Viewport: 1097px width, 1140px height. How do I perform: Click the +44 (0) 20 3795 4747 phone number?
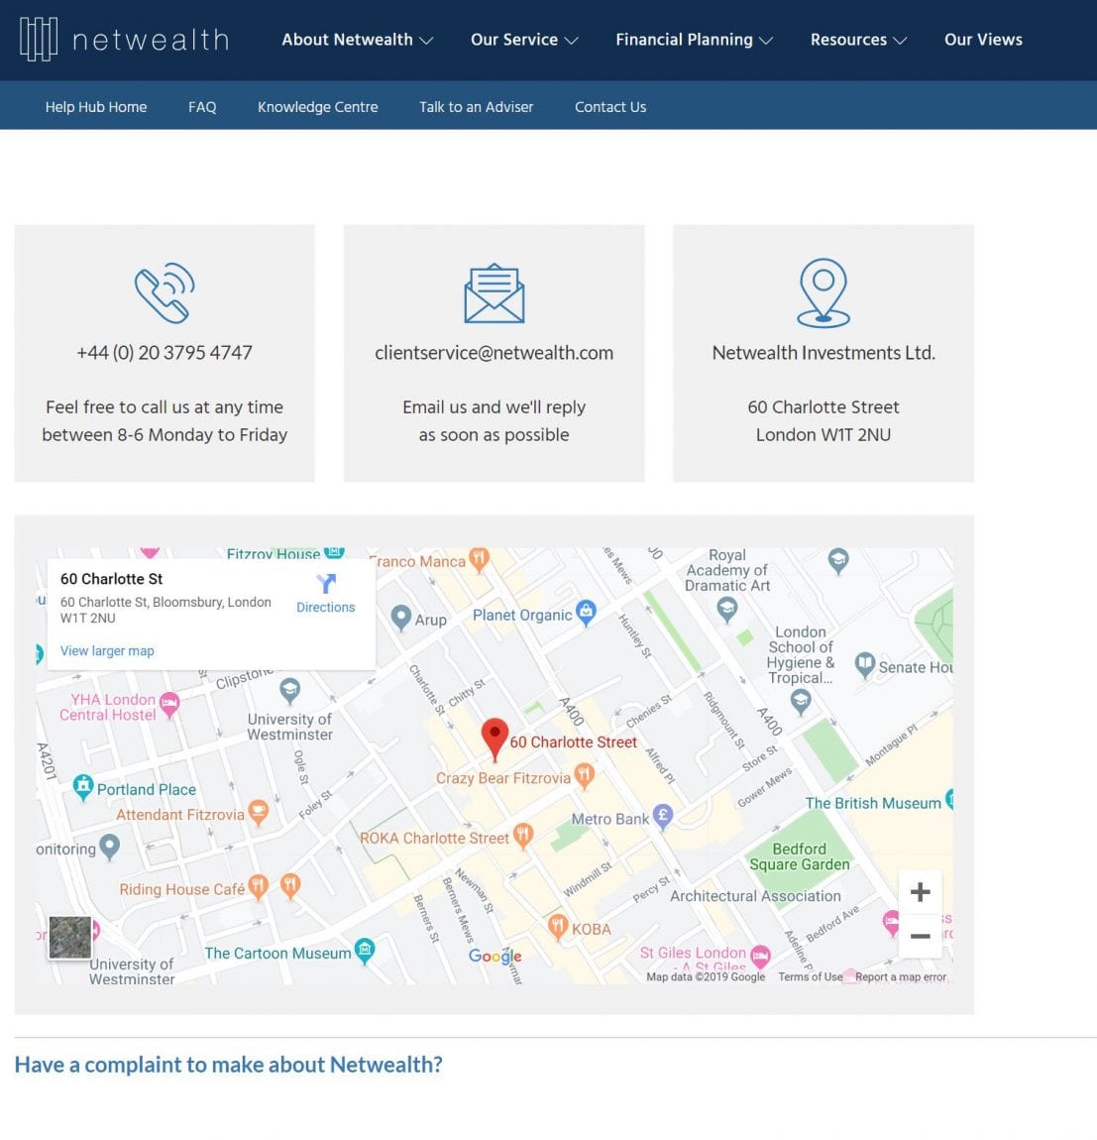(x=165, y=353)
